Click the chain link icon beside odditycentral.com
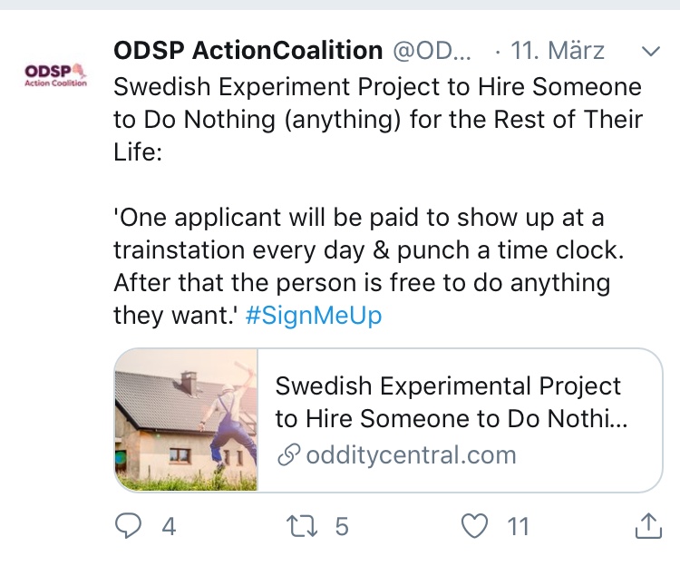Image resolution: width=680 pixels, height=566 pixels. coord(288,454)
